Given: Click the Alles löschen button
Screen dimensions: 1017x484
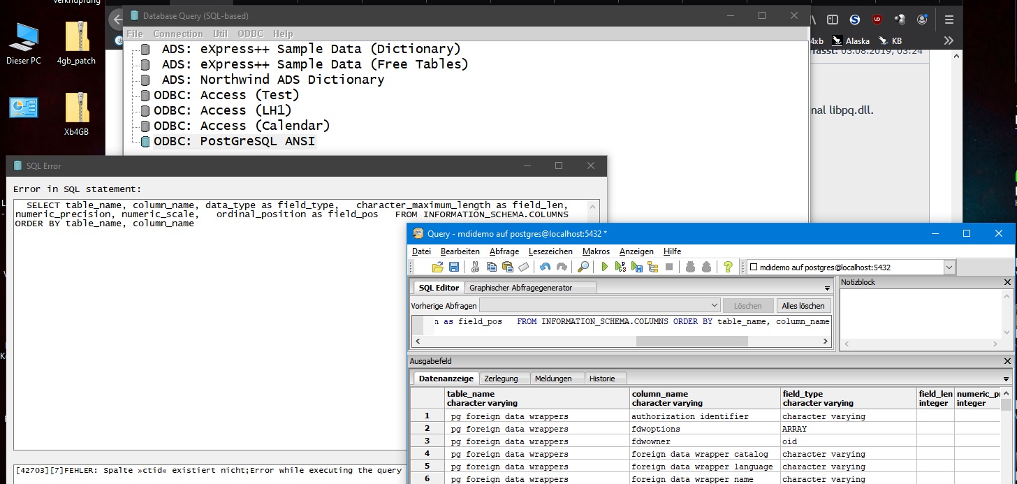Looking at the screenshot, I should pyautogui.click(x=803, y=306).
